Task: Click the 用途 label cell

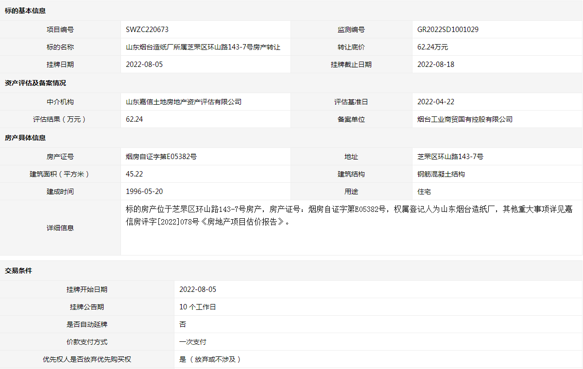Action: (x=351, y=192)
